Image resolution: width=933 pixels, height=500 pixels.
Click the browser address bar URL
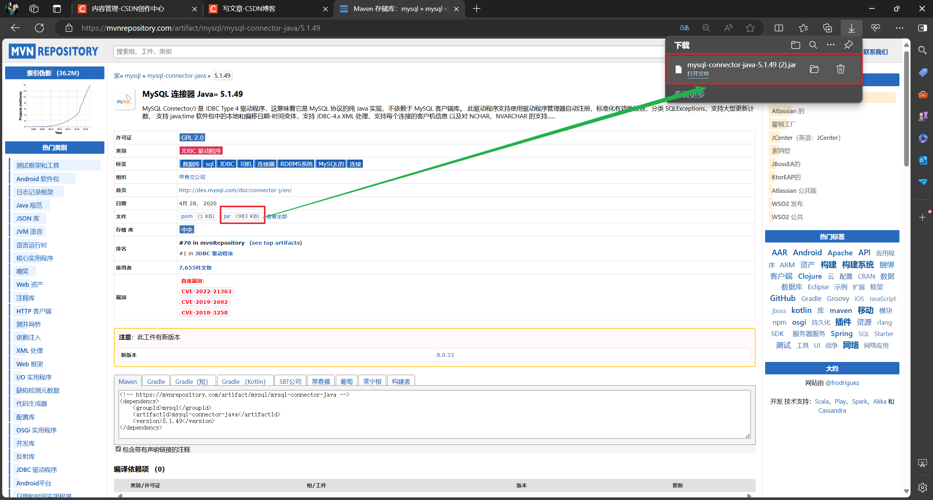(x=201, y=28)
